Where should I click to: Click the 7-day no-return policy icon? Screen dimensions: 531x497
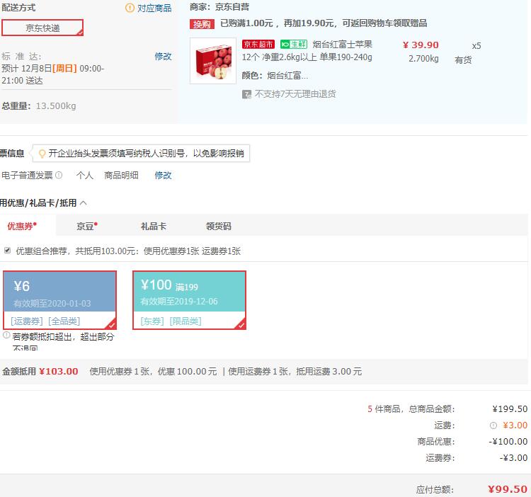[246, 94]
